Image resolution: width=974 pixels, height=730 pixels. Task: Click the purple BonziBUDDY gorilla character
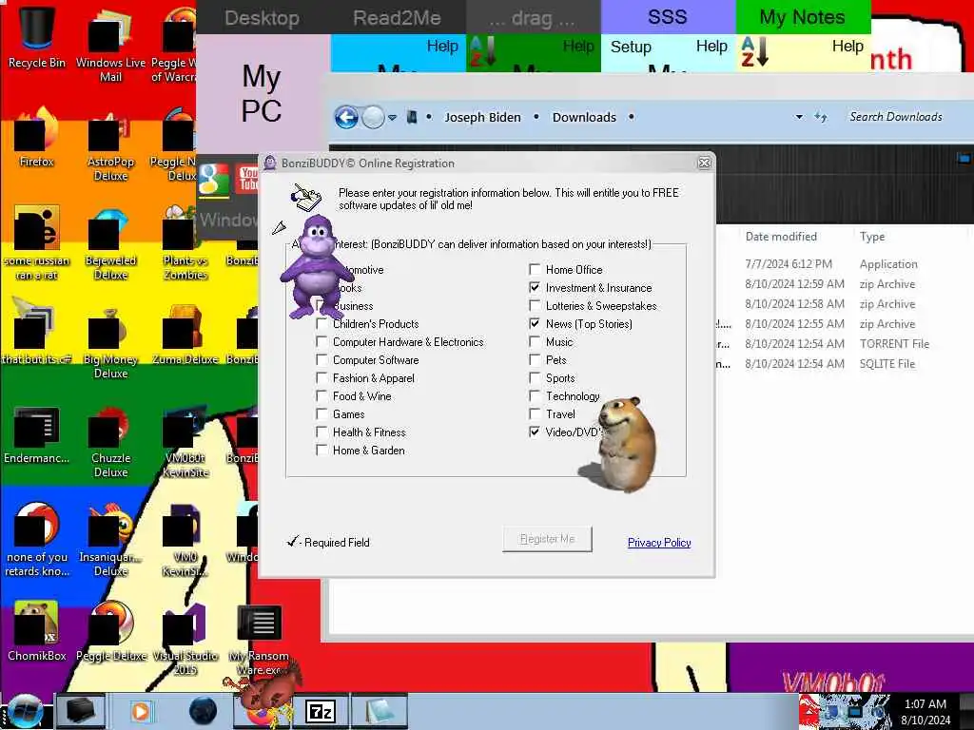tap(316, 267)
